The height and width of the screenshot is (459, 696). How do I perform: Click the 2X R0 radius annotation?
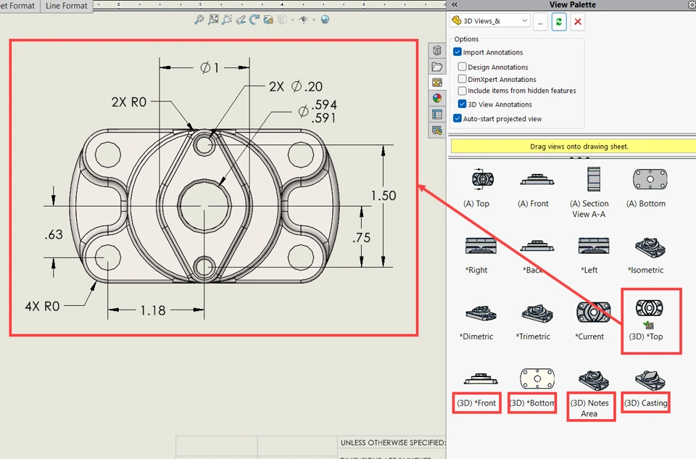tap(129, 102)
